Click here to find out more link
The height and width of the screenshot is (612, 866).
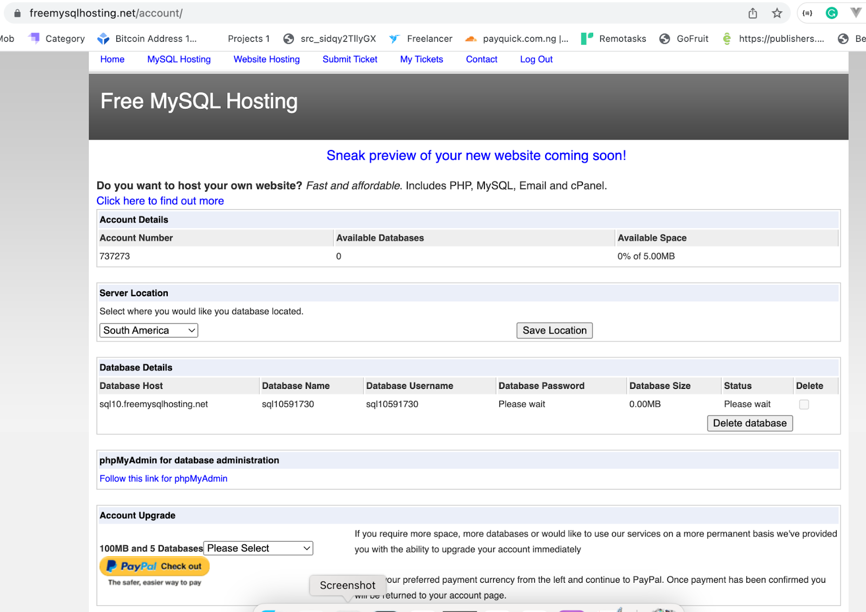(x=160, y=201)
